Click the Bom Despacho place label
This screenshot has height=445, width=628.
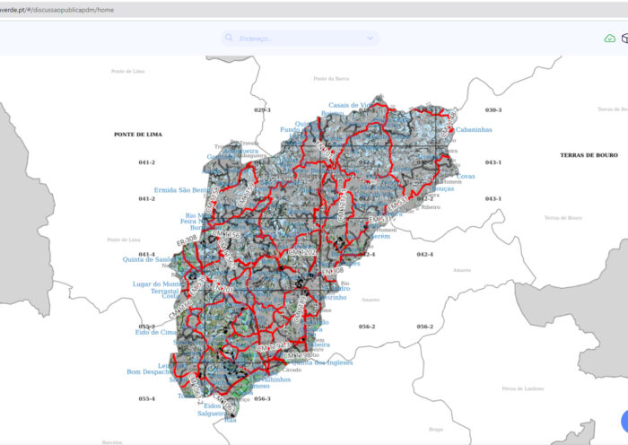[149, 371]
